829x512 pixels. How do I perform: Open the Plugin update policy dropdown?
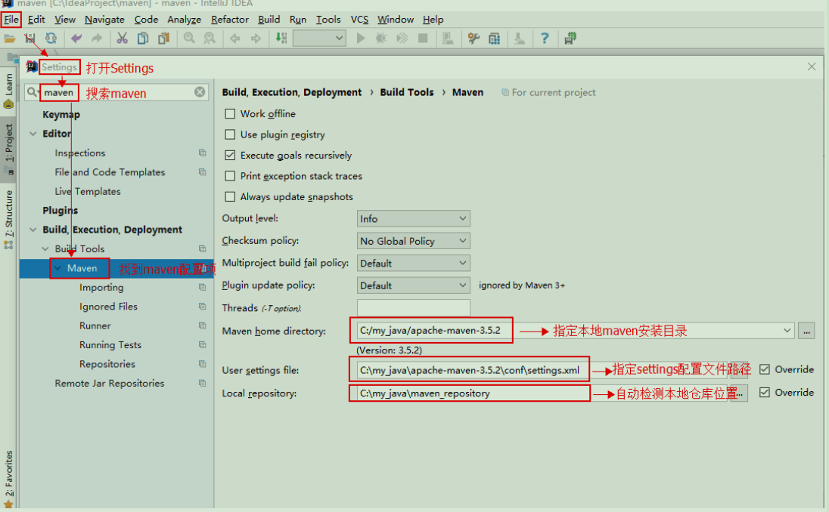414,285
